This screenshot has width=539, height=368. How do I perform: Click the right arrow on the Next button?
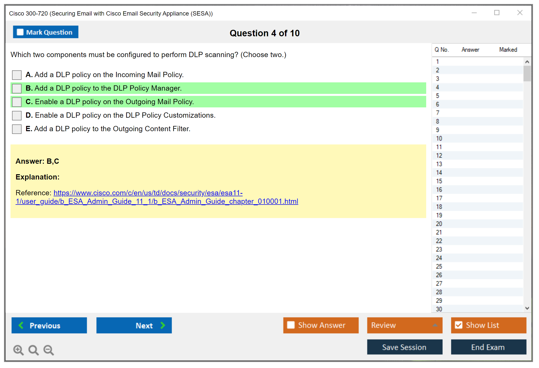click(x=163, y=325)
